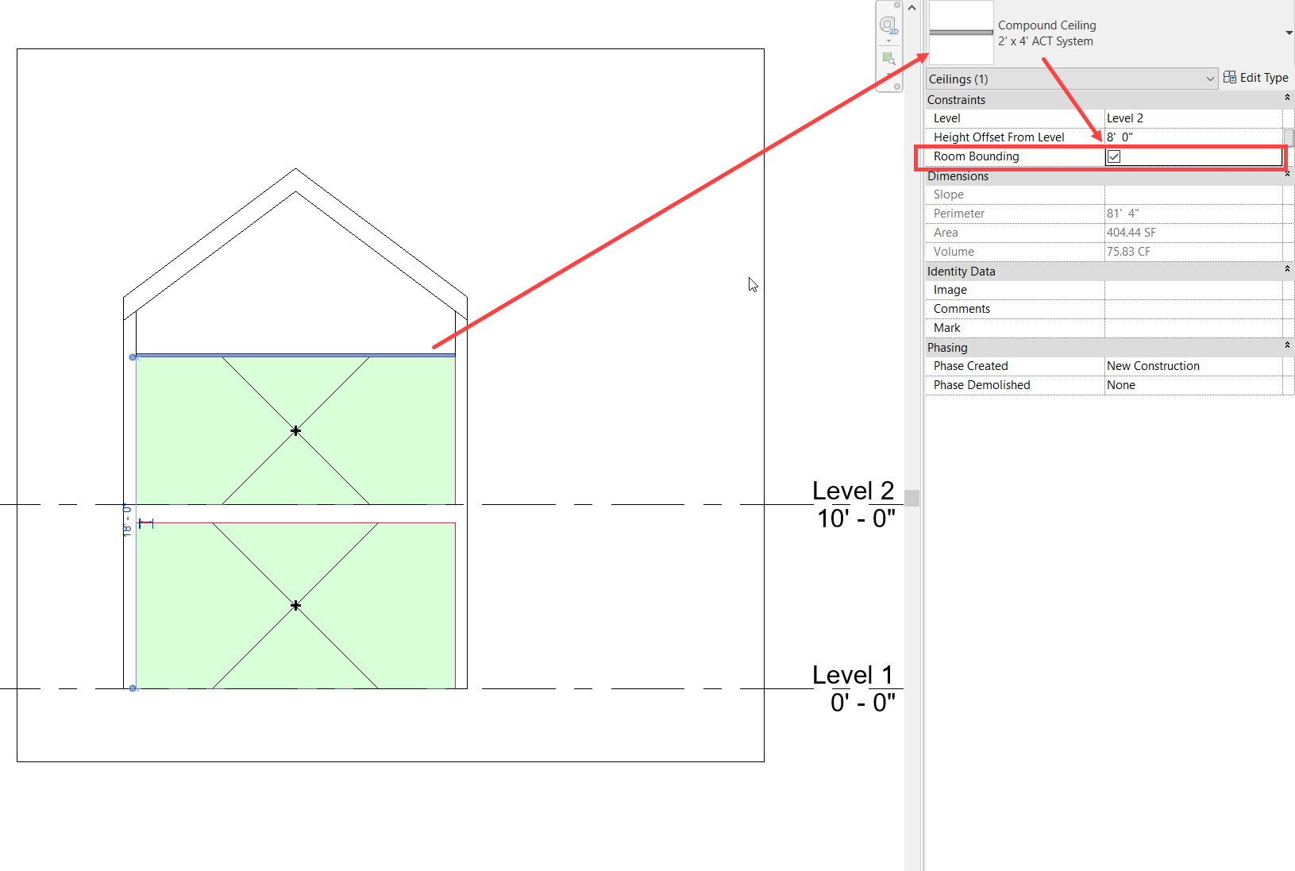
Task: Click the upper room tag crosshair marker
Action: tap(295, 430)
